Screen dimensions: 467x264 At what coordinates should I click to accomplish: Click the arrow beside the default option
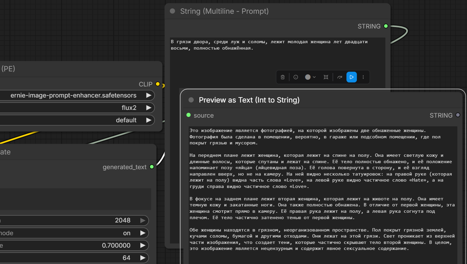(x=148, y=120)
